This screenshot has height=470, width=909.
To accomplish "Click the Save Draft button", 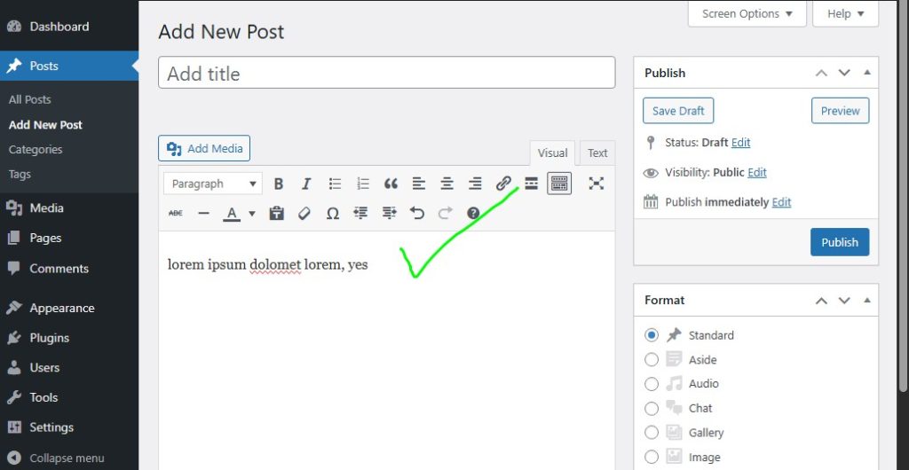I will click(x=678, y=111).
